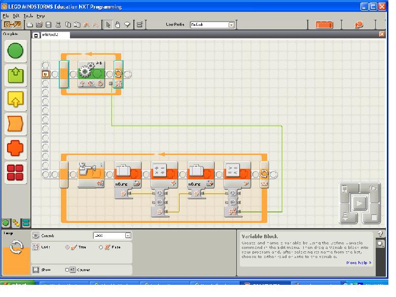Click the Math block in lower loop
The width and height of the screenshot is (396, 297).
164,172
